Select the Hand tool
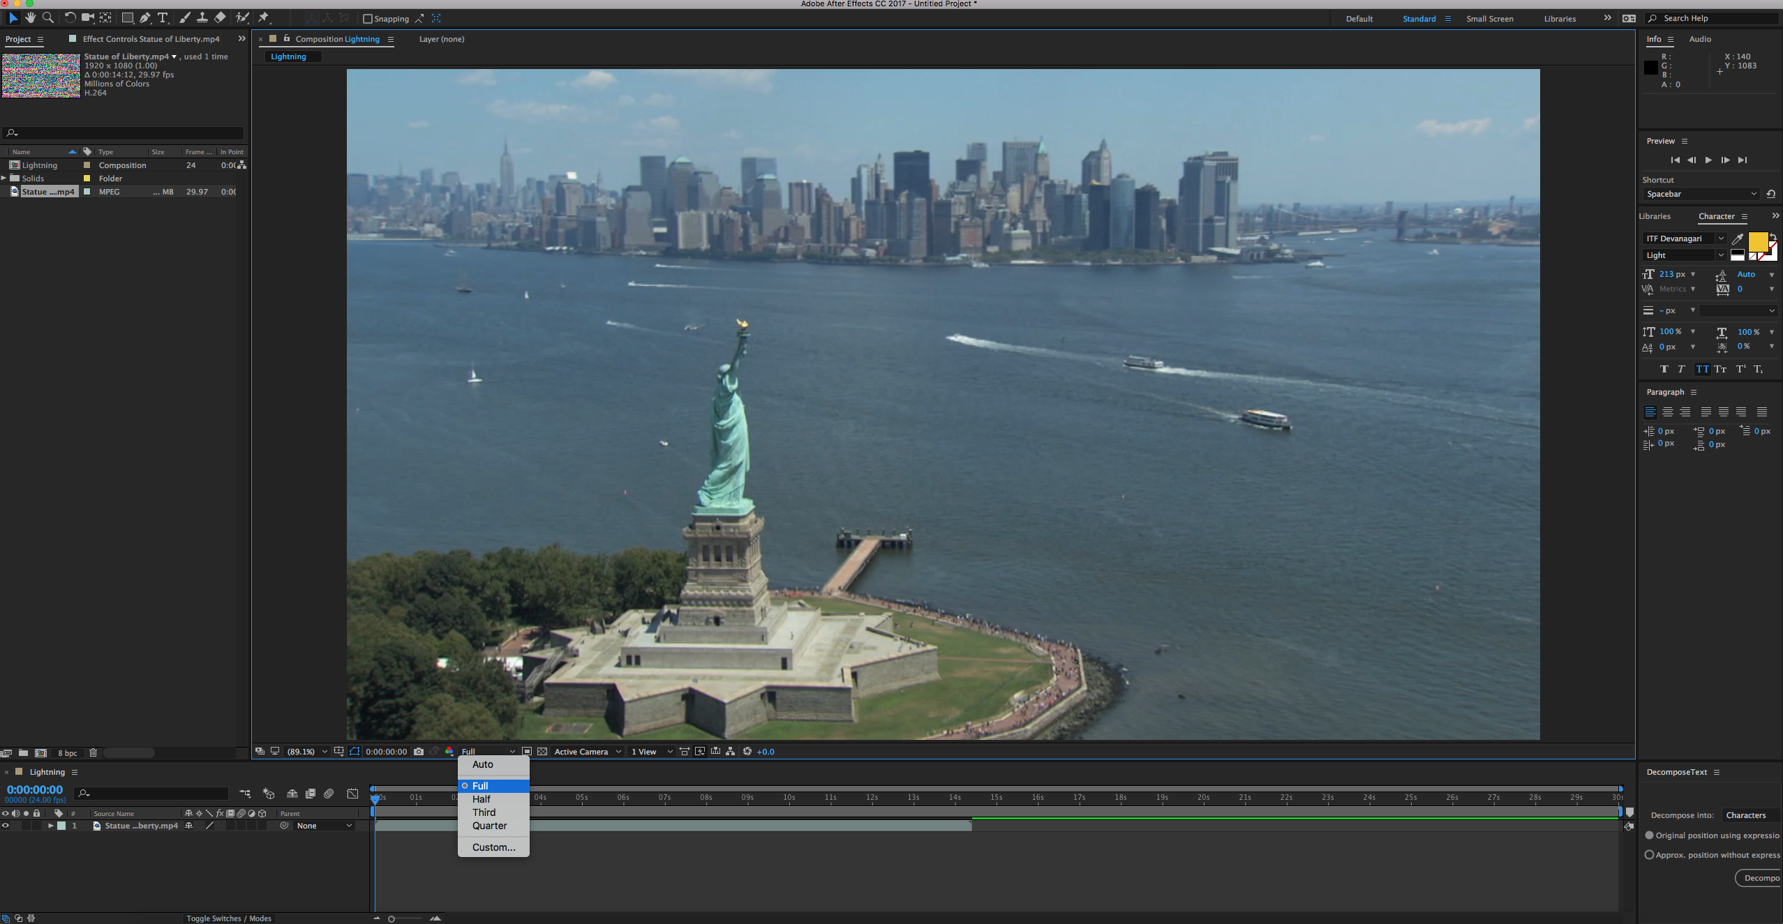 pos(30,18)
